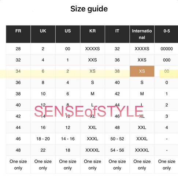Select International XXXXL cell
Image resolution: width=178 pixels, height=183 pixels.
pos(142,150)
